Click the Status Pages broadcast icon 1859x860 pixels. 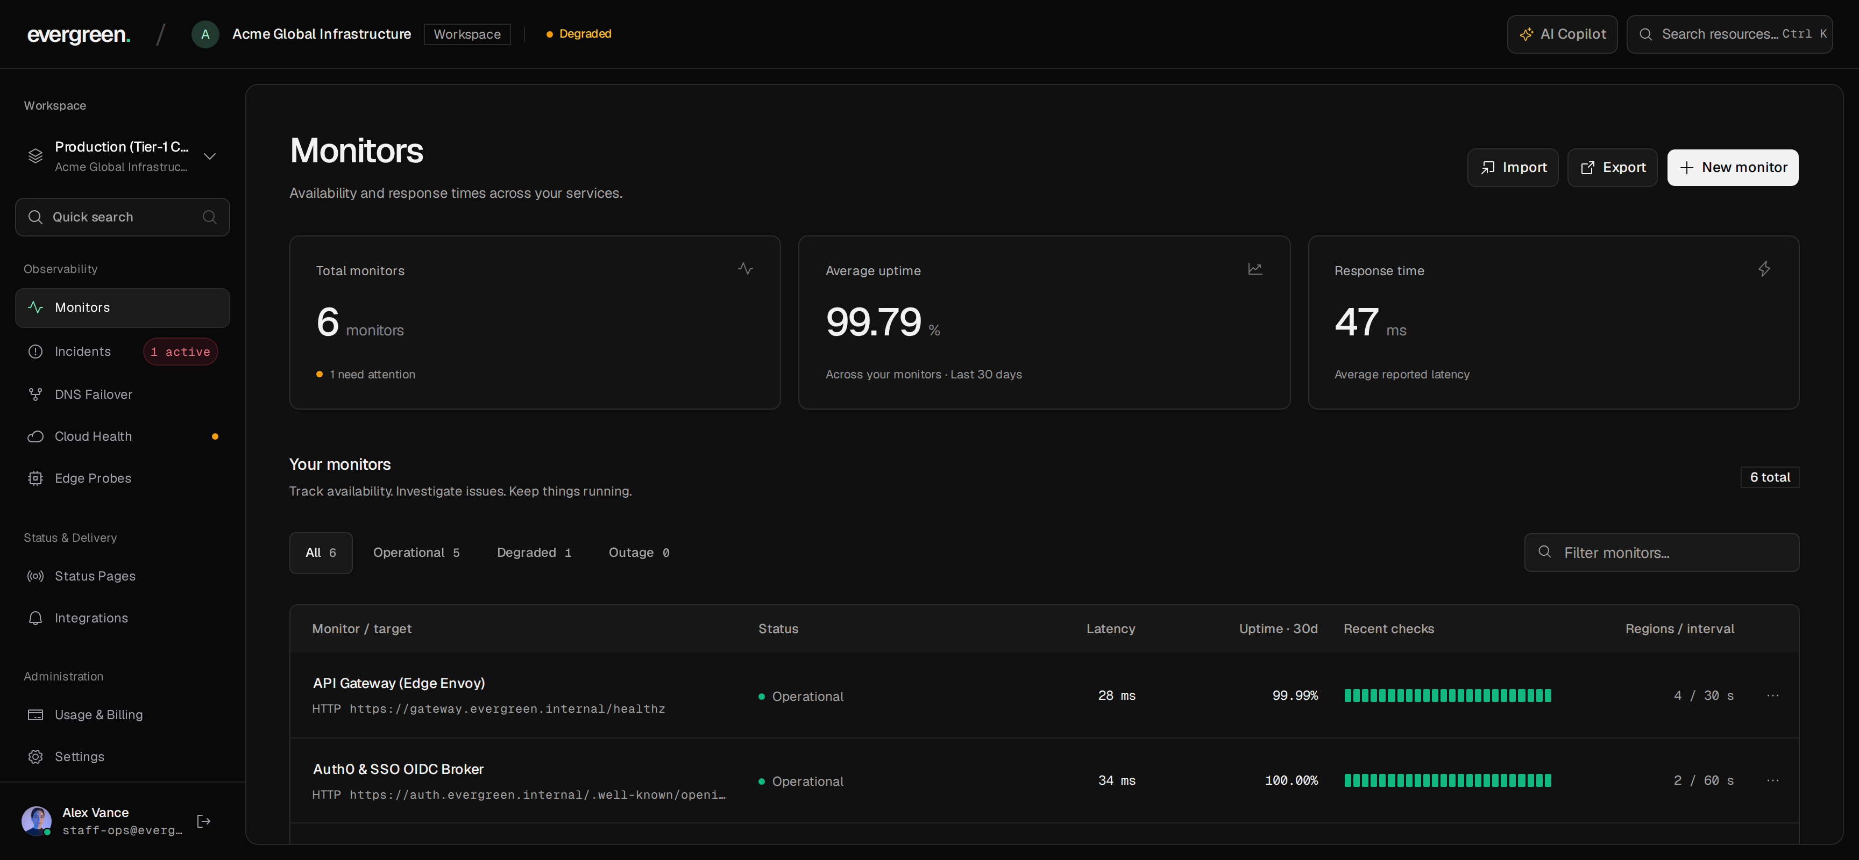point(36,576)
